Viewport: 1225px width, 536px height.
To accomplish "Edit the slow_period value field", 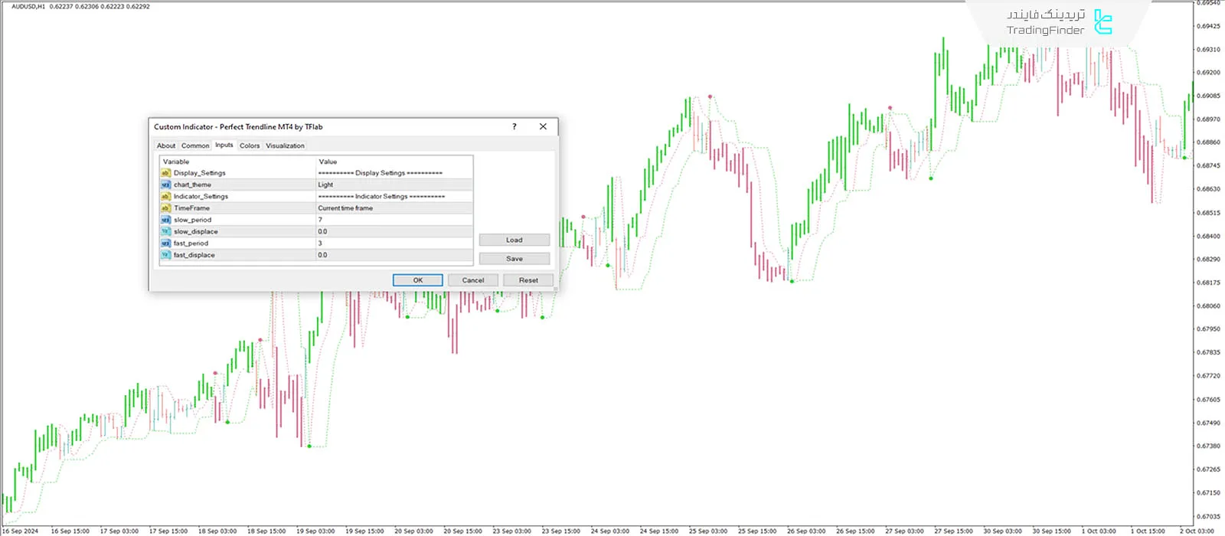I will (x=394, y=220).
